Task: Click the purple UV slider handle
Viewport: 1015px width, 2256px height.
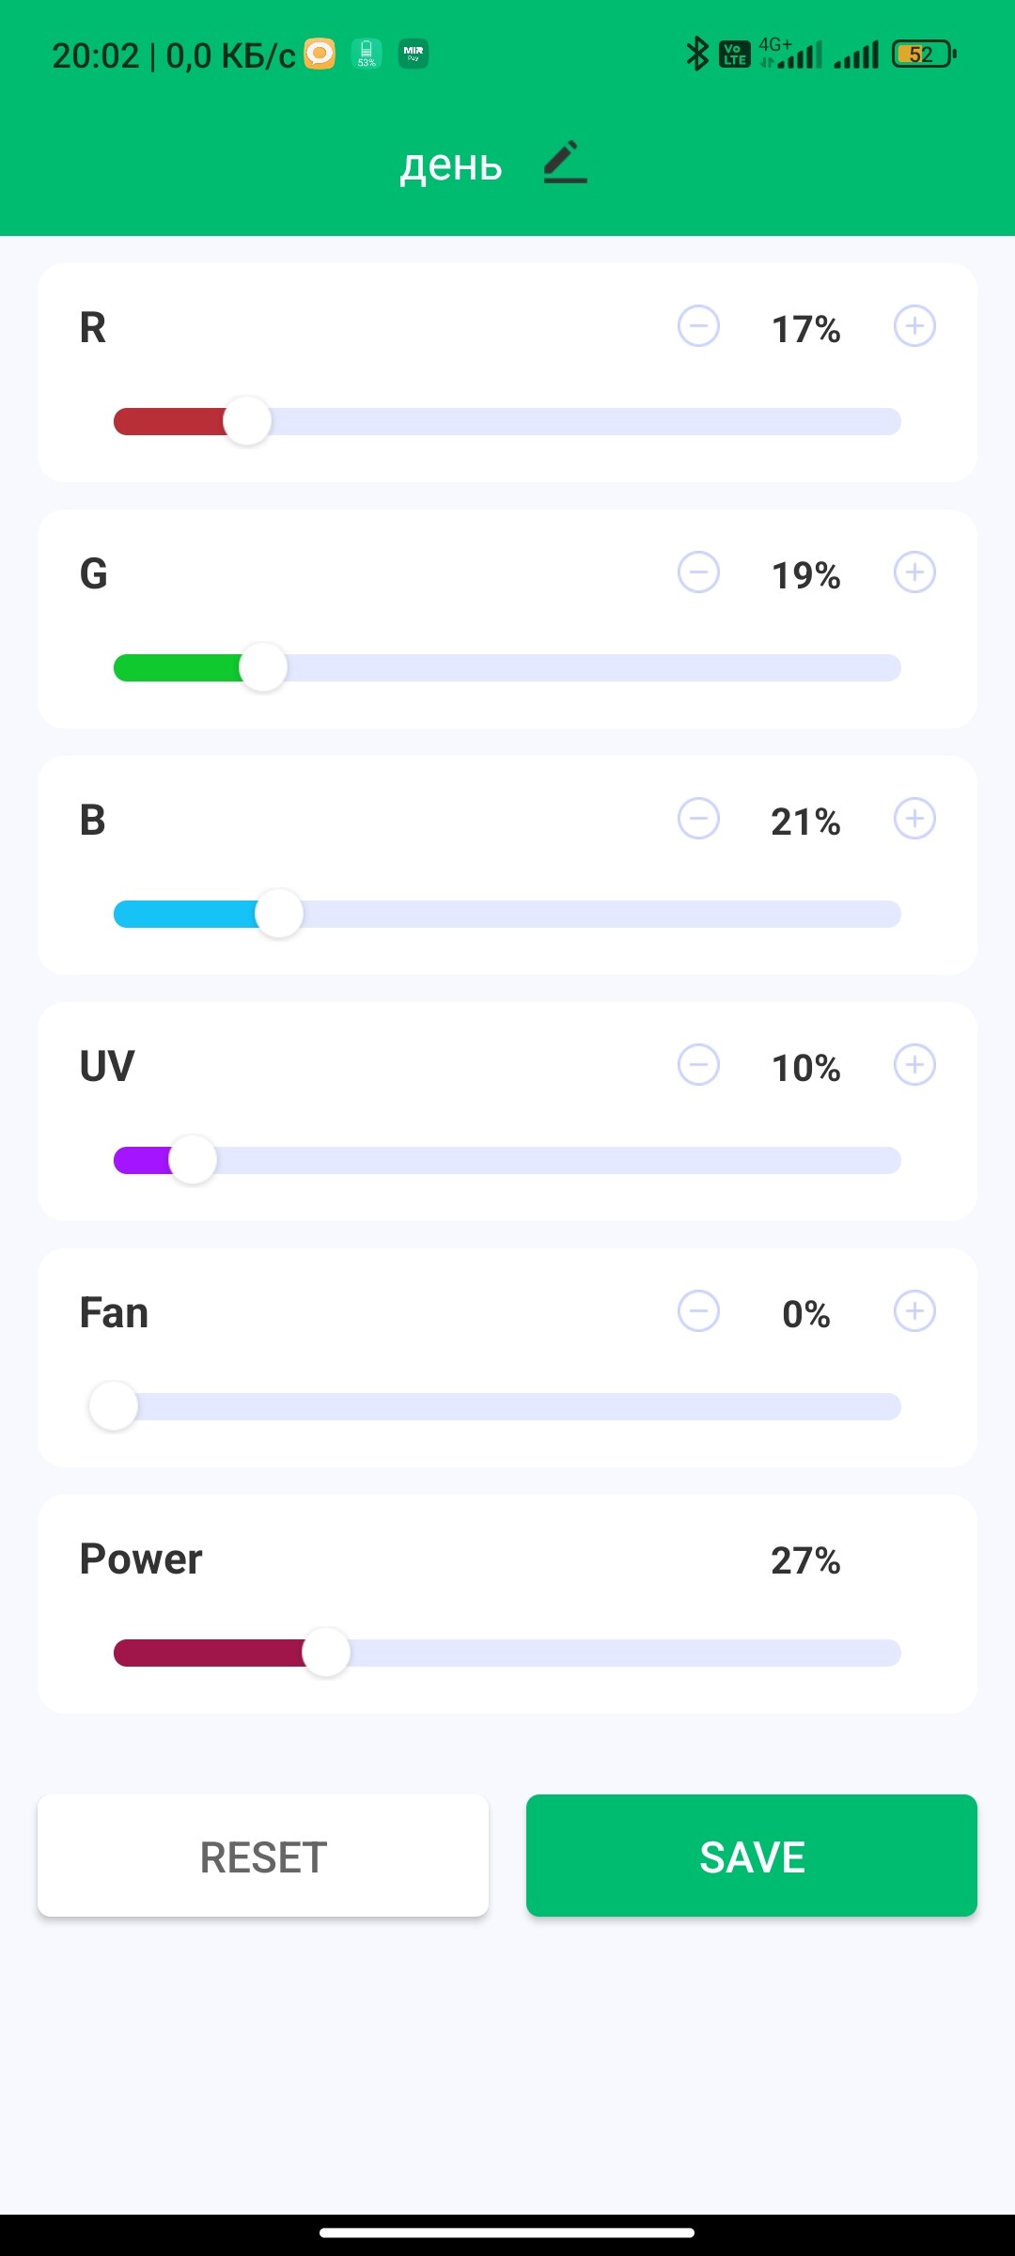Action: [x=193, y=1160]
